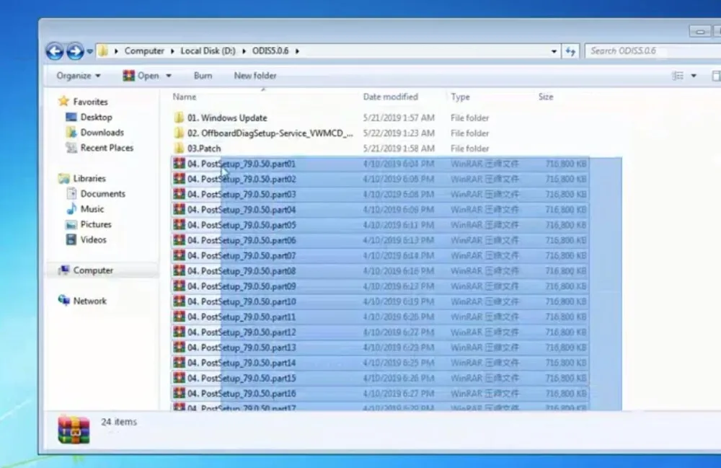This screenshot has height=468, width=721.
Task: Click WinRAR icon of PostSetup part12
Action: (x=180, y=332)
